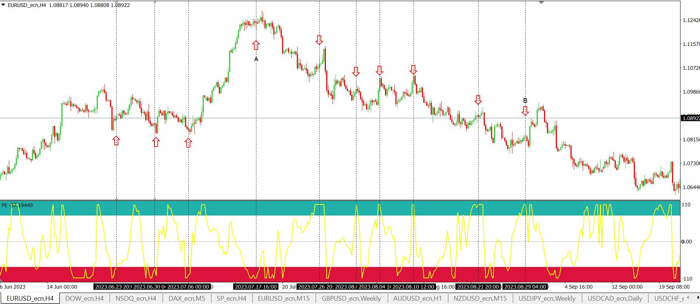Open the GBPUSD_ecn,Weekly tab
This screenshot has height=304, width=700.
pos(351,298)
